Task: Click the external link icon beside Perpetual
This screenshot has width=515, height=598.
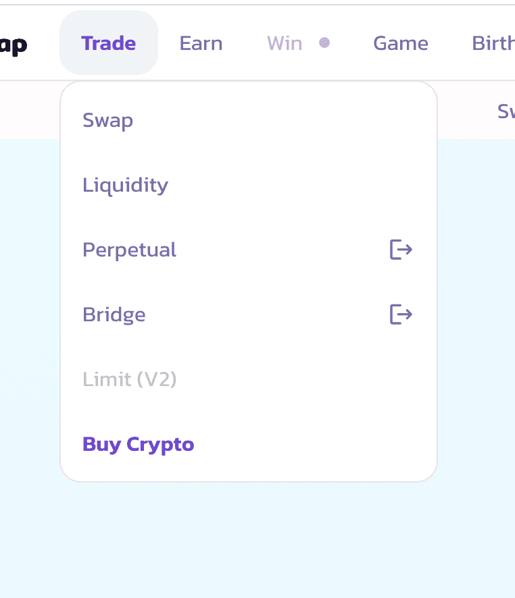Action: click(x=401, y=250)
